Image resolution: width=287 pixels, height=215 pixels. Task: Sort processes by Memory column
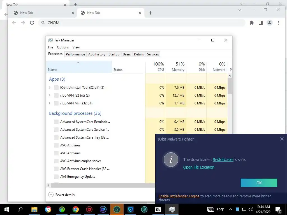176,67
